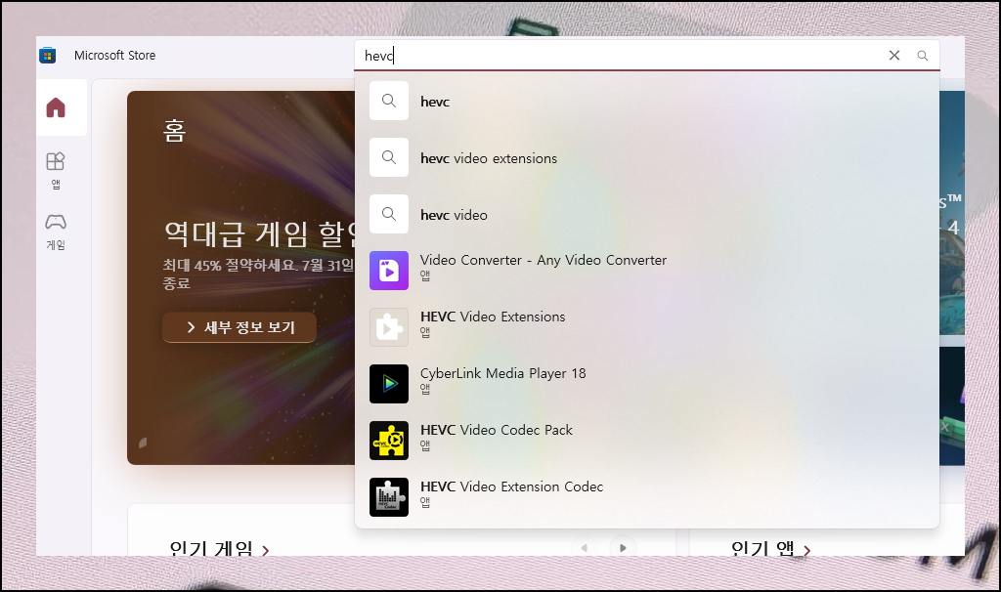This screenshot has width=1001, height=592.
Task: Open HEVC Video Extensions app result
Action: [647, 327]
